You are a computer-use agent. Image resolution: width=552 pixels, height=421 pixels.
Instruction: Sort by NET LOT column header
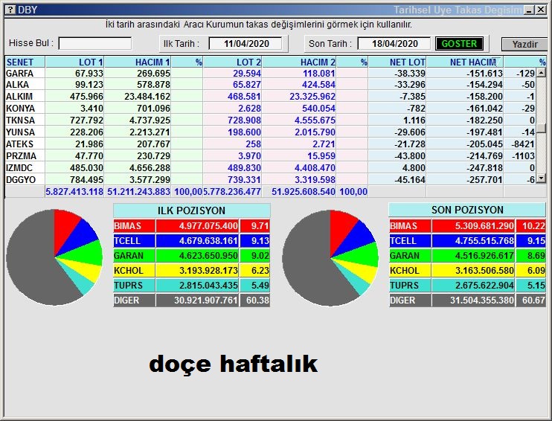[397, 62]
